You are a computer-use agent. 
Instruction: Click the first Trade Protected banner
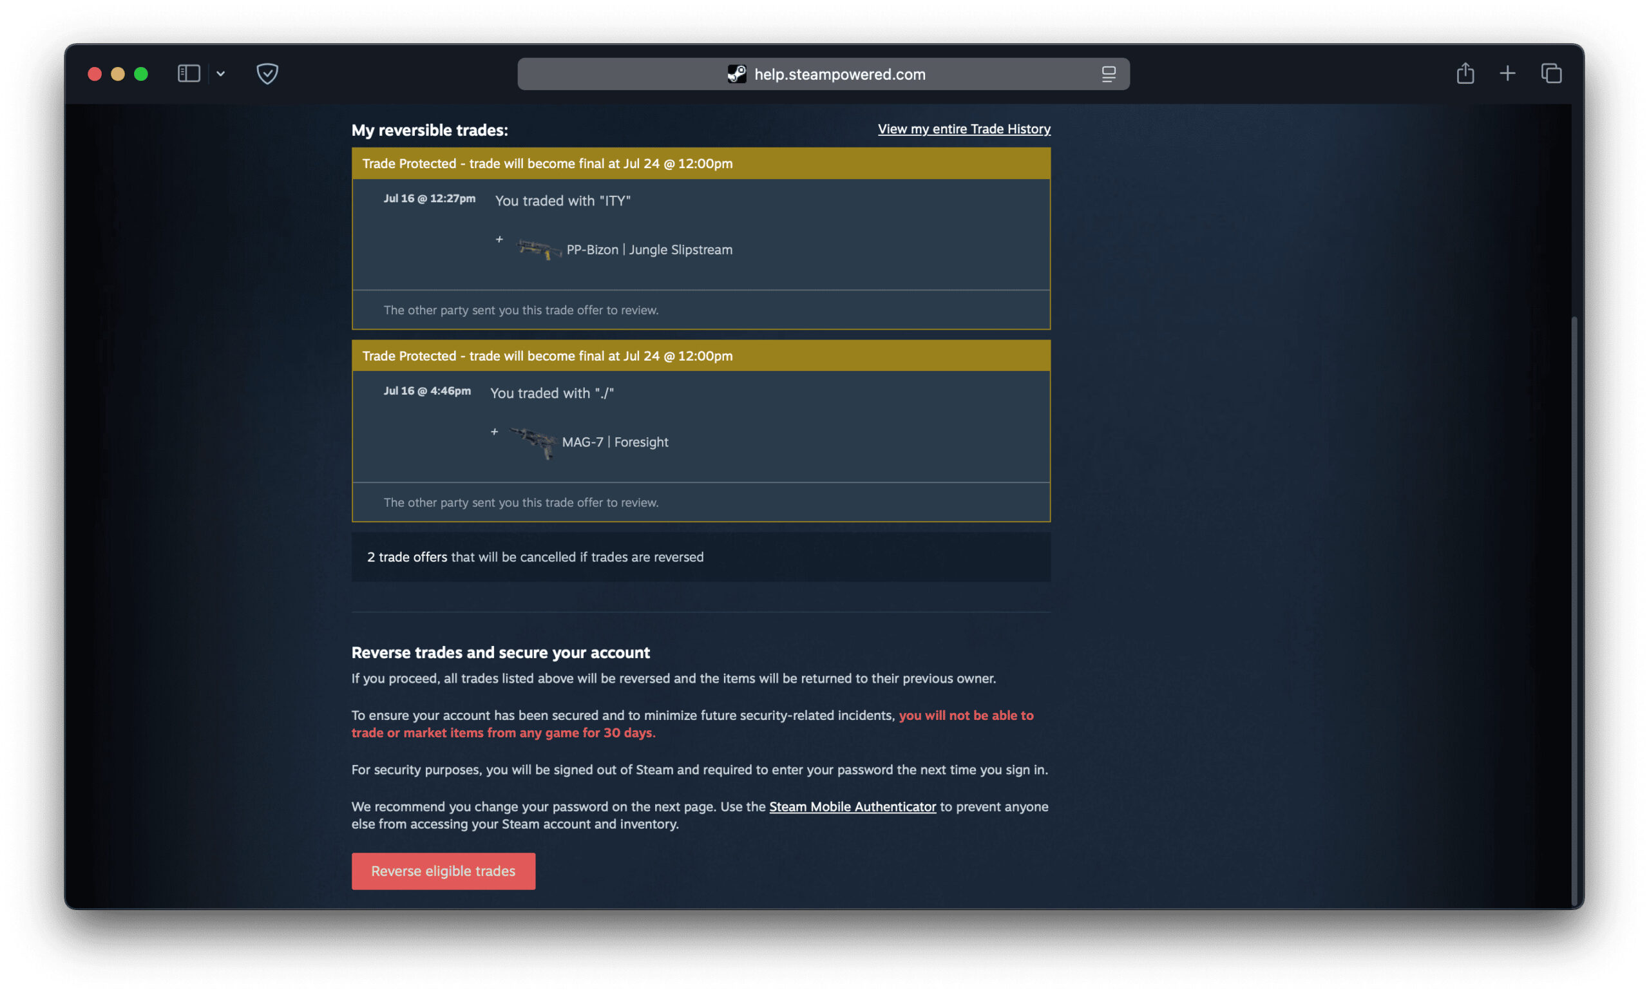pyautogui.click(x=701, y=164)
